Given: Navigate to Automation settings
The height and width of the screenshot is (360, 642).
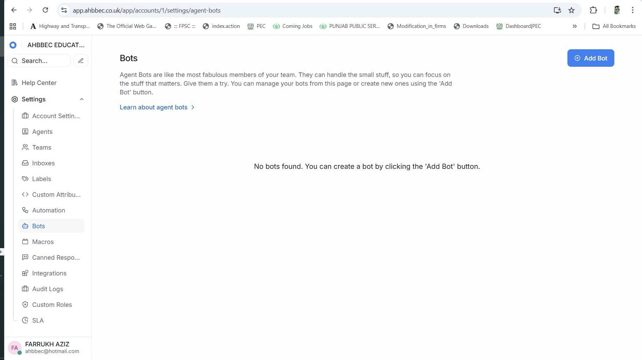Looking at the screenshot, I should [x=48, y=210].
